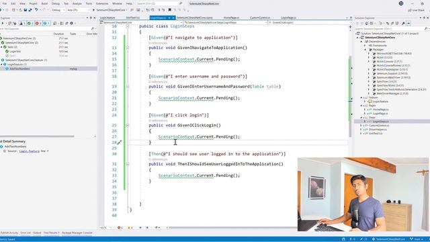Click error count icon below editor

click(x=119, y=228)
